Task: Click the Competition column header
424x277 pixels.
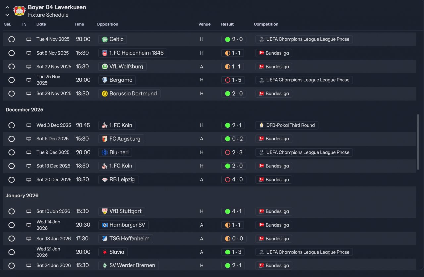Action: point(266,24)
